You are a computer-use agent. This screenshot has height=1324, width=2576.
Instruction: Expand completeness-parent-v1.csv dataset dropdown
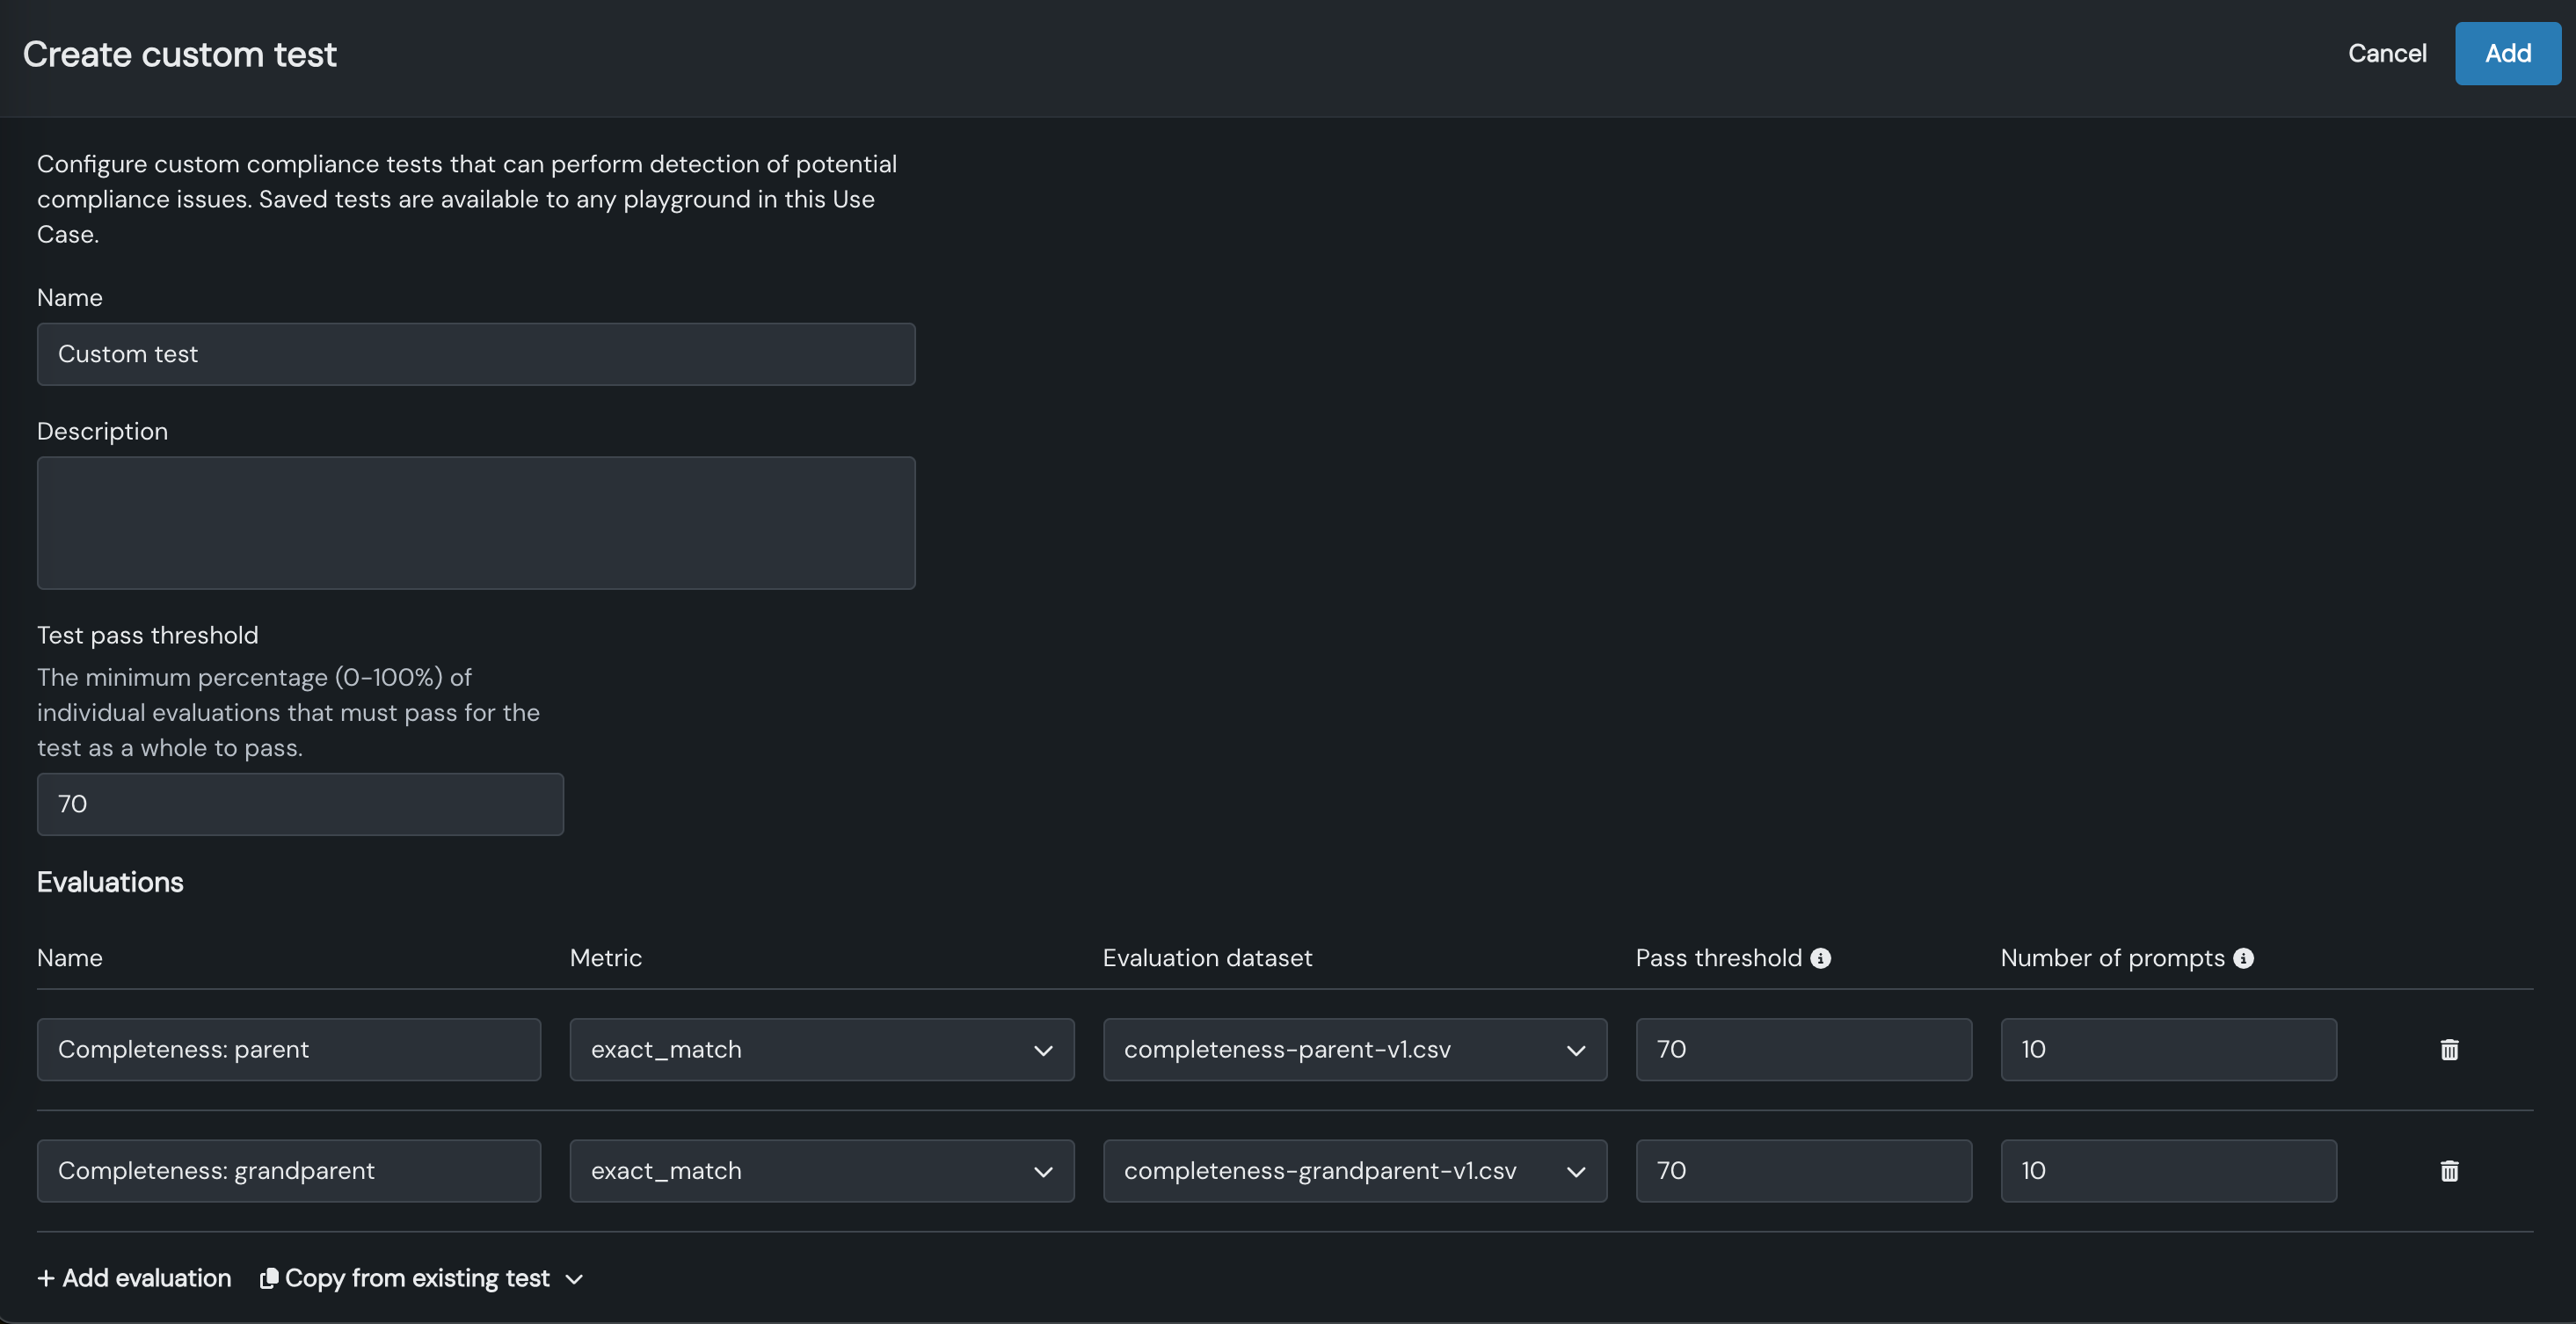pyautogui.click(x=1354, y=1049)
